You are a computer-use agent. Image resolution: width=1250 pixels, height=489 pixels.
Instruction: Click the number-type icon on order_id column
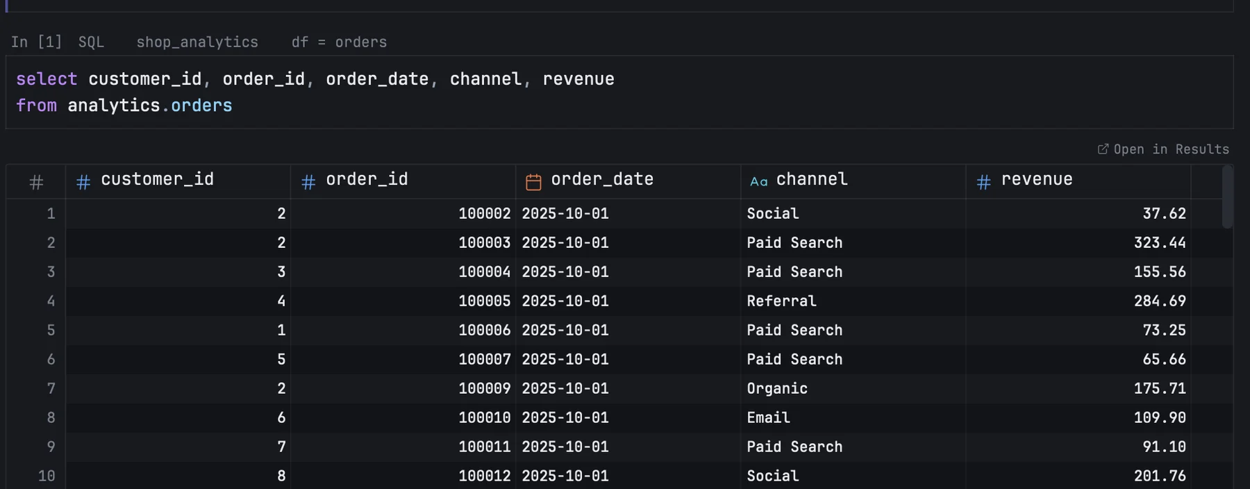pos(308,182)
